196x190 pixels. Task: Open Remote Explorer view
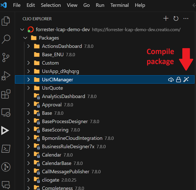pos(6,112)
